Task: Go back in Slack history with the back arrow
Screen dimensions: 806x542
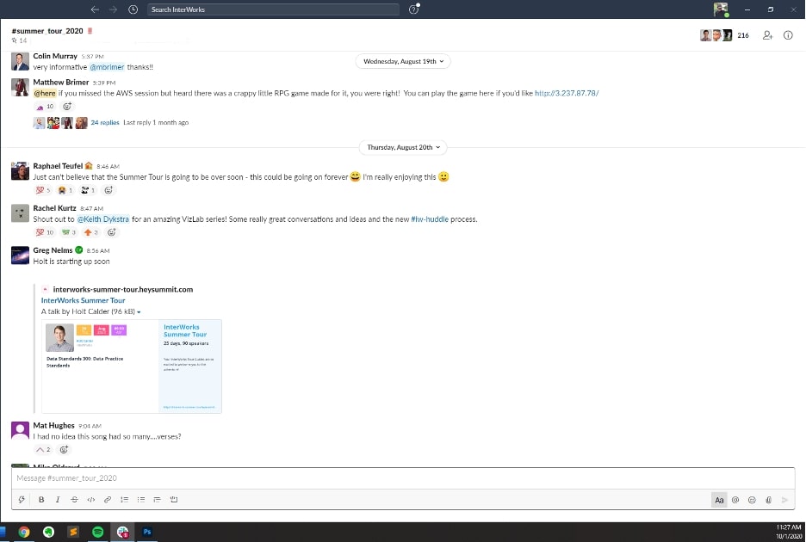Action: (95, 9)
